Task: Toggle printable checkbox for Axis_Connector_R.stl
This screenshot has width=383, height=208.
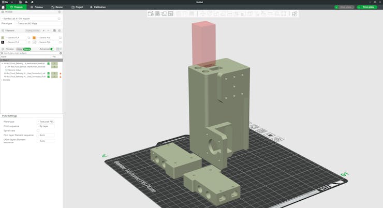Action: coord(48,77)
